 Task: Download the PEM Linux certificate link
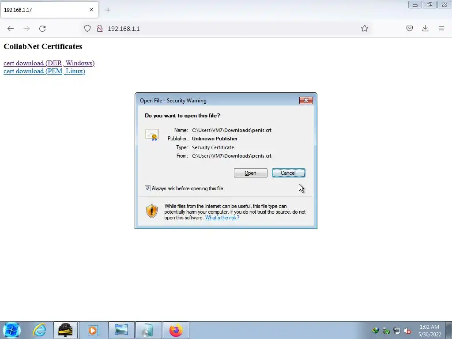(x=44, y=71)
